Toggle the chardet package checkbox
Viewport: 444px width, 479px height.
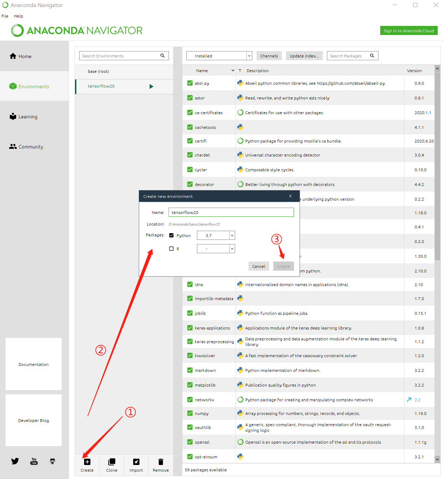[x=190, y=155]
